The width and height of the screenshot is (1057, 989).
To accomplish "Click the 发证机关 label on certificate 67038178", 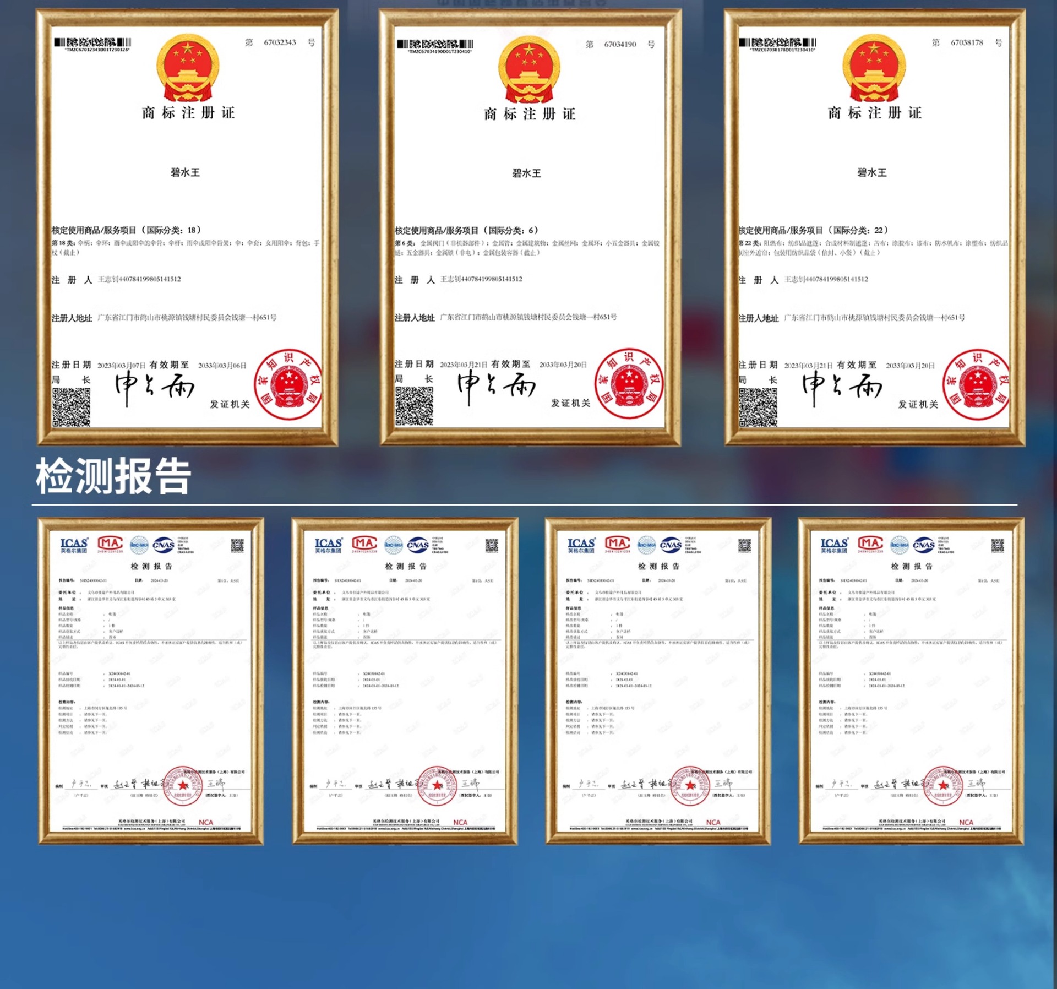I will tap(918, 404).
